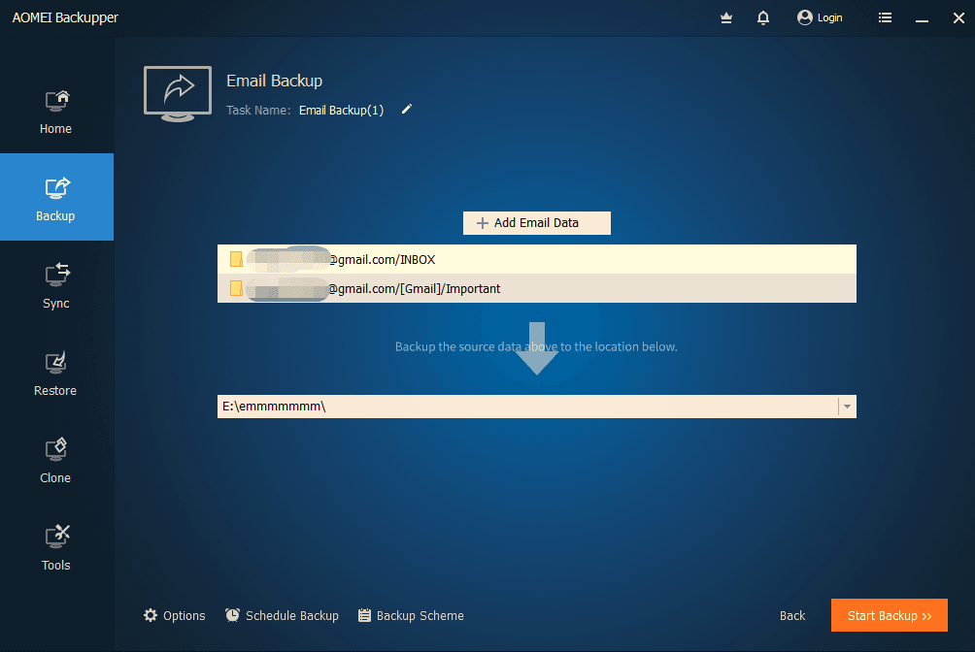This screenshot has width=975, height=652.
Task: Switch to the Clone section
Action: tap(56, 460)
